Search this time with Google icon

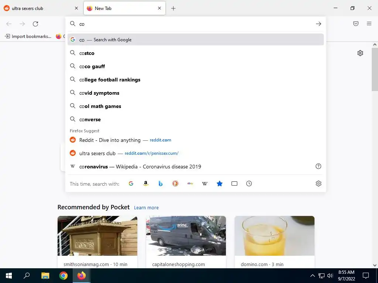click(131, 184)
